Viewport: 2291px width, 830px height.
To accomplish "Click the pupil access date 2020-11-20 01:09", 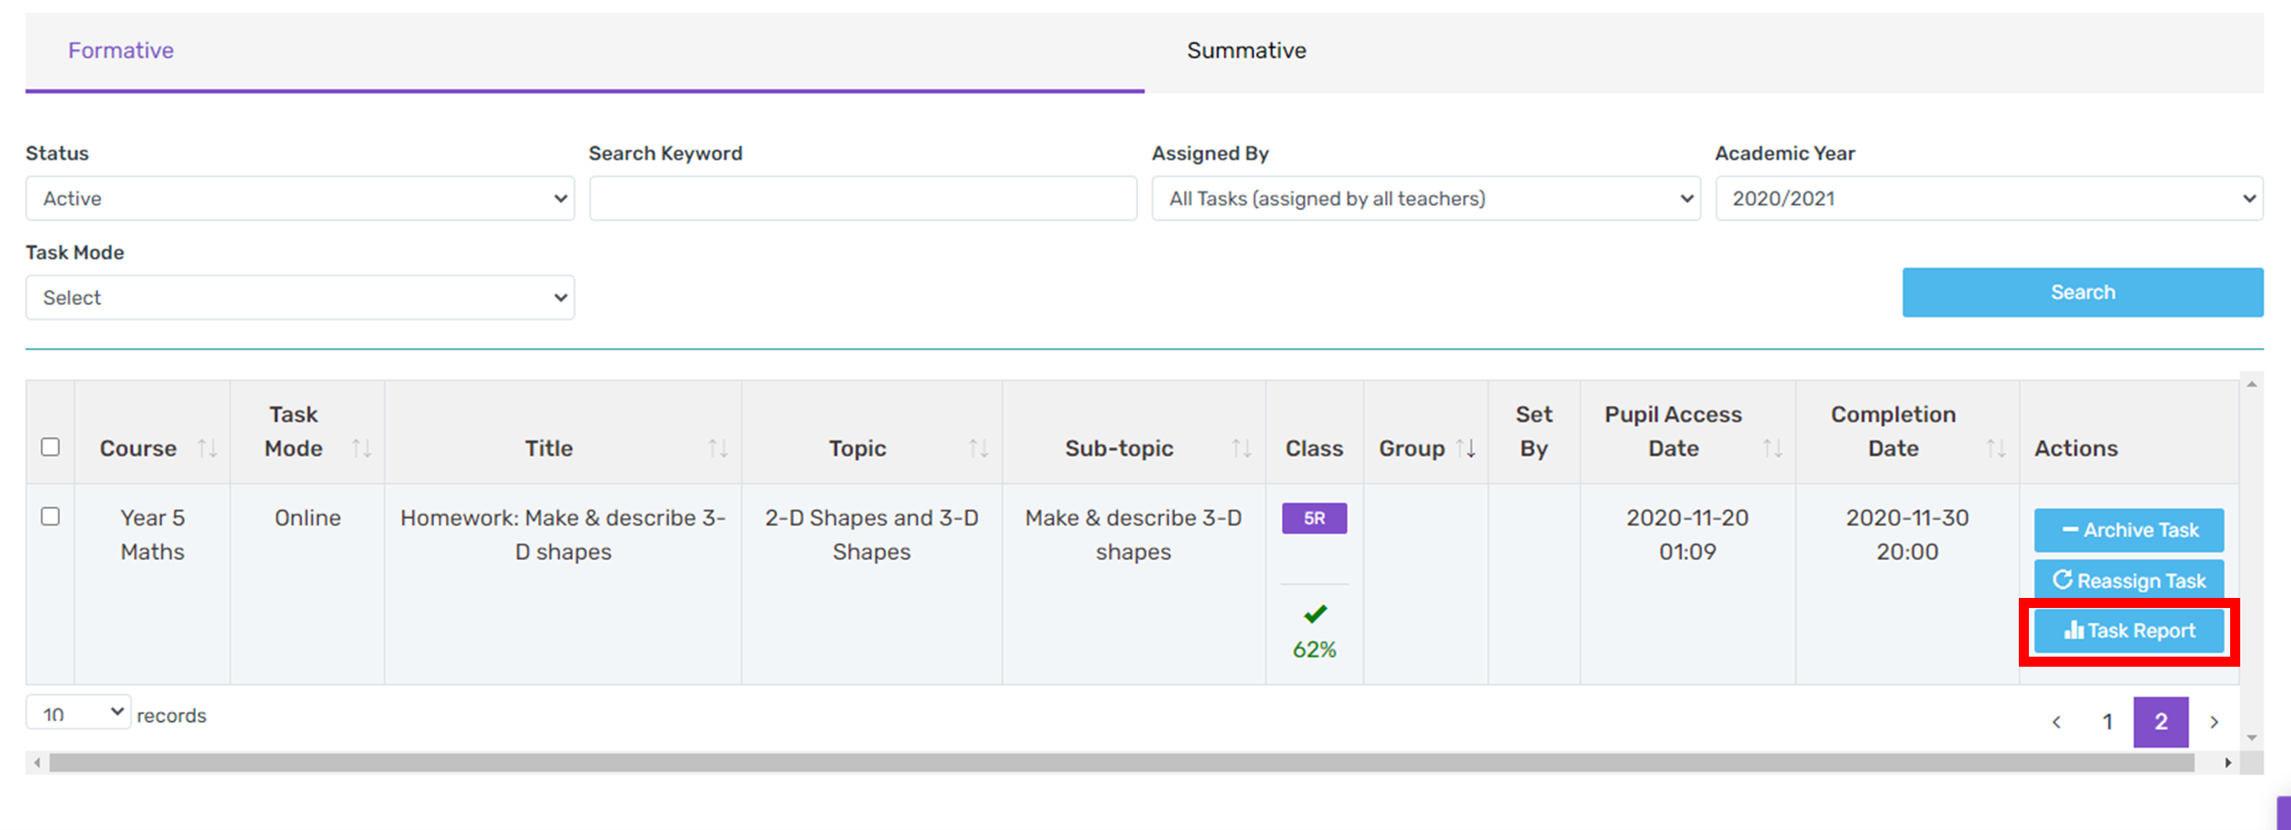I will (1687, 535).
